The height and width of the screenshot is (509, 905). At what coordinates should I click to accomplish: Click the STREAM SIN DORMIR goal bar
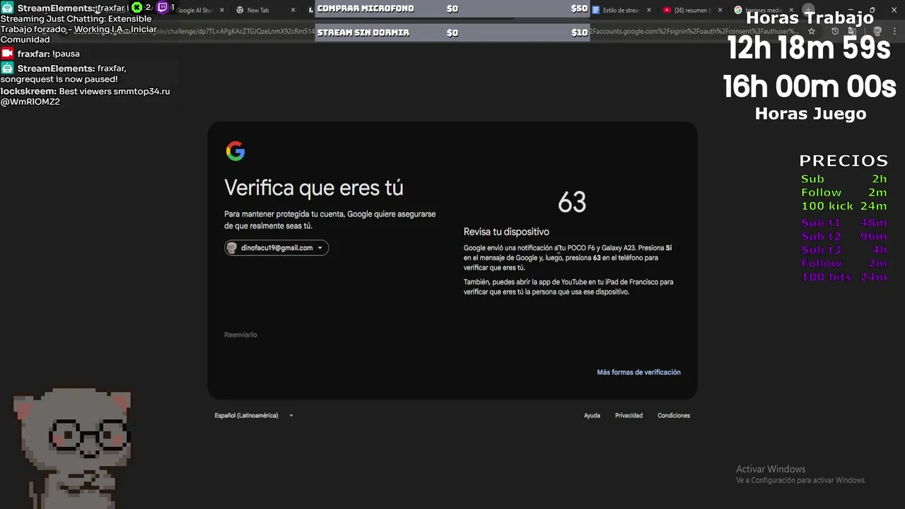[452, 33]
